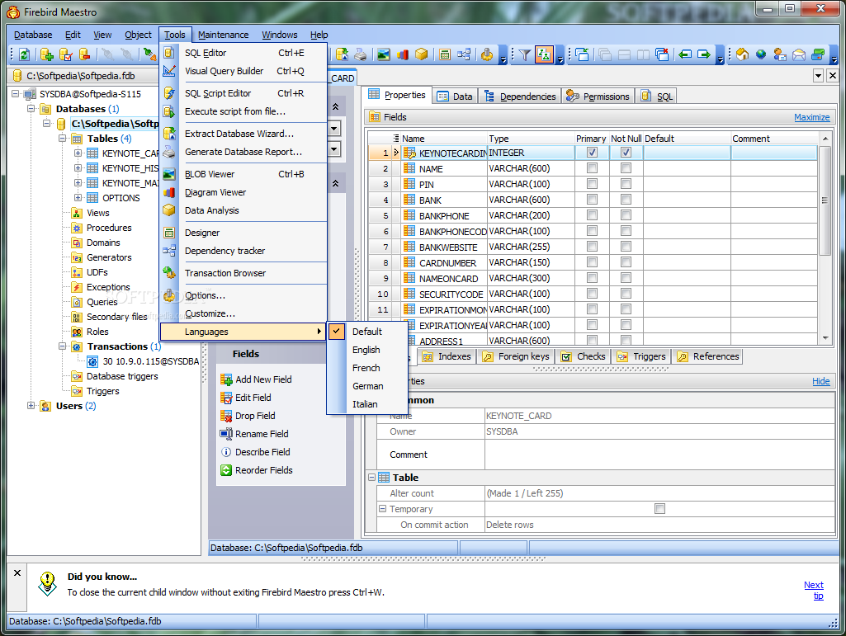Click the diagram viewer chart toolbar icon
Viewport: 846px width, 636px height.
(403, 54)
